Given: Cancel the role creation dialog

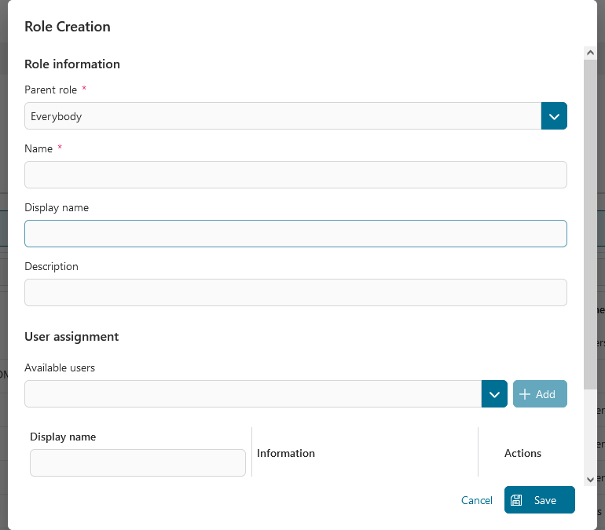Looking at the screenshot, I should 476,500.
